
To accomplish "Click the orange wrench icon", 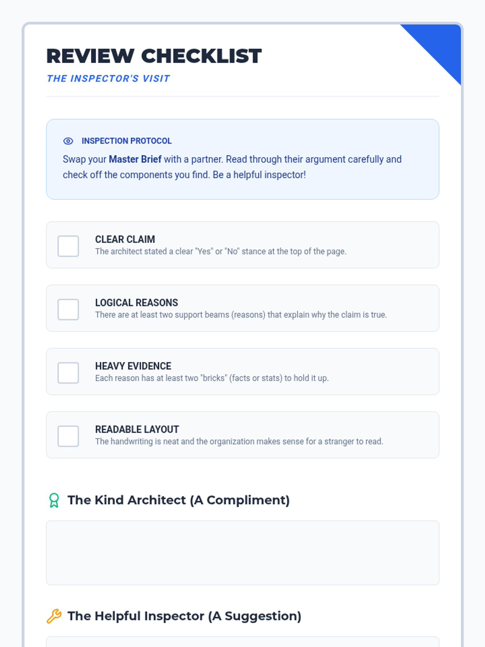I will point(54,616).
